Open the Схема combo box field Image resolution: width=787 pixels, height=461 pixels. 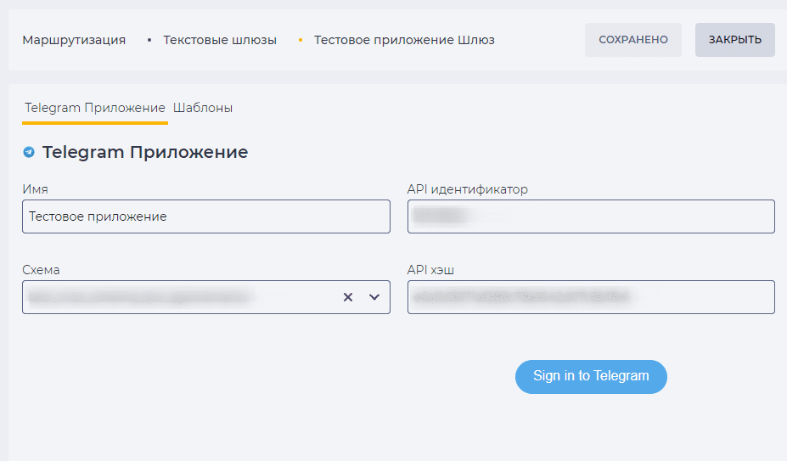click(x=206, y=297)
